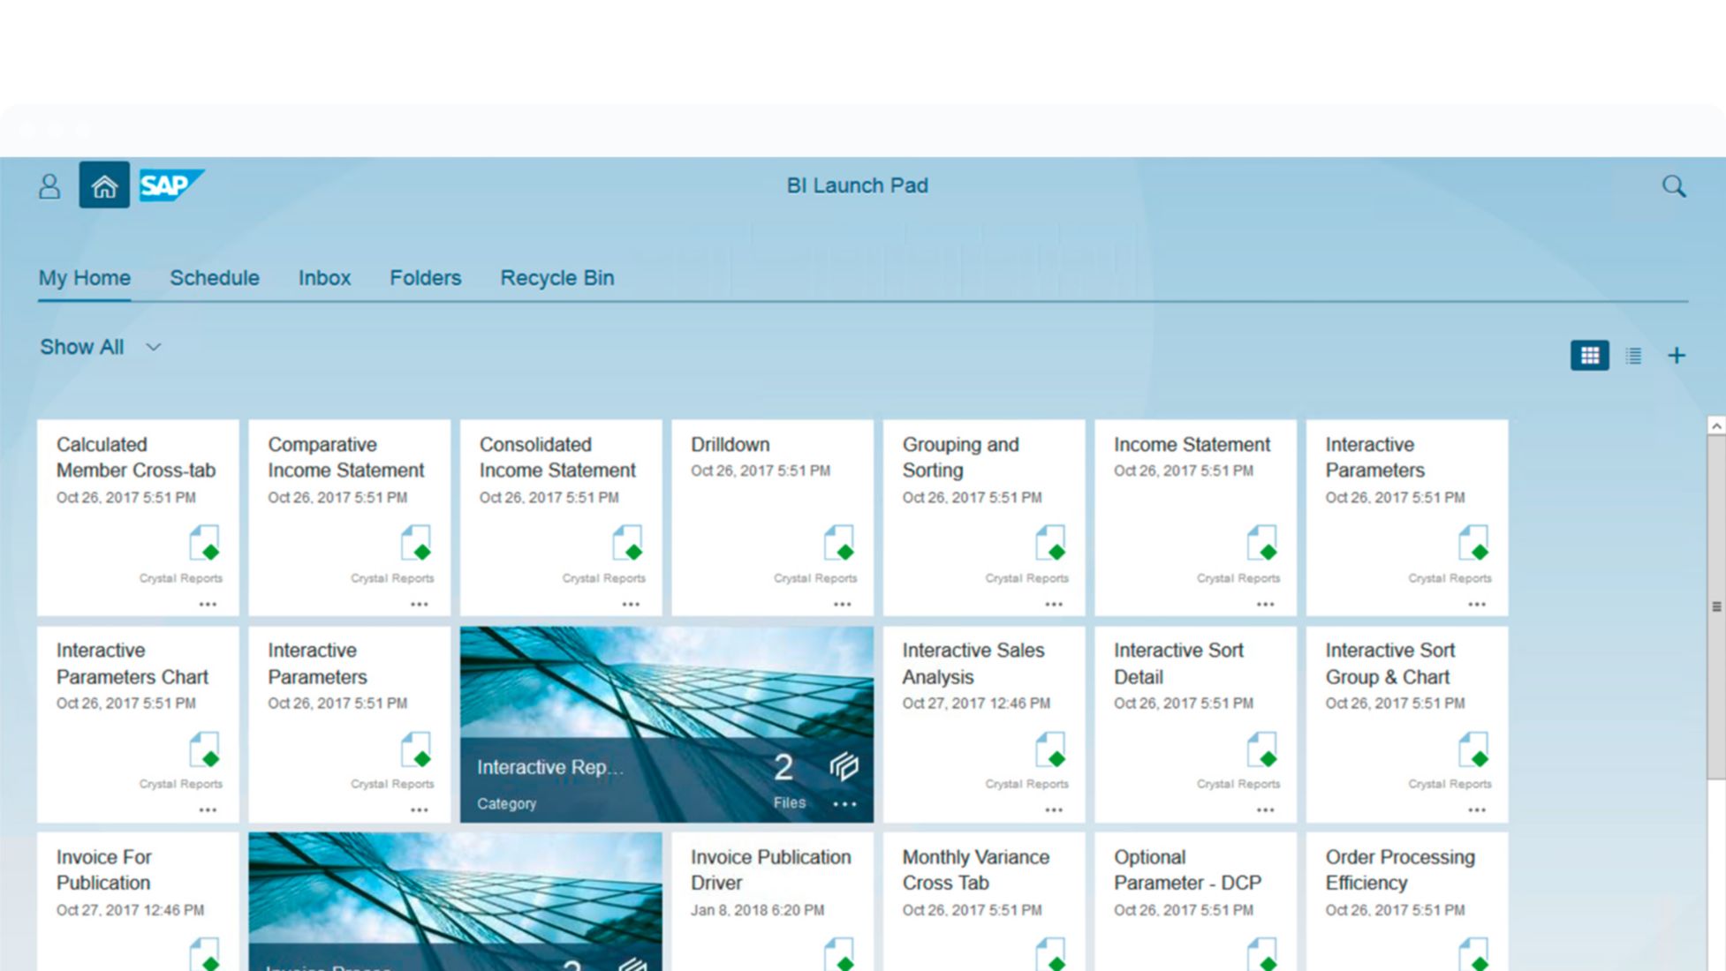This screenshot has height=971, width=1726.
Task: Open more options on Grouping and Sorting tile
Action: tap(1054, 605)
